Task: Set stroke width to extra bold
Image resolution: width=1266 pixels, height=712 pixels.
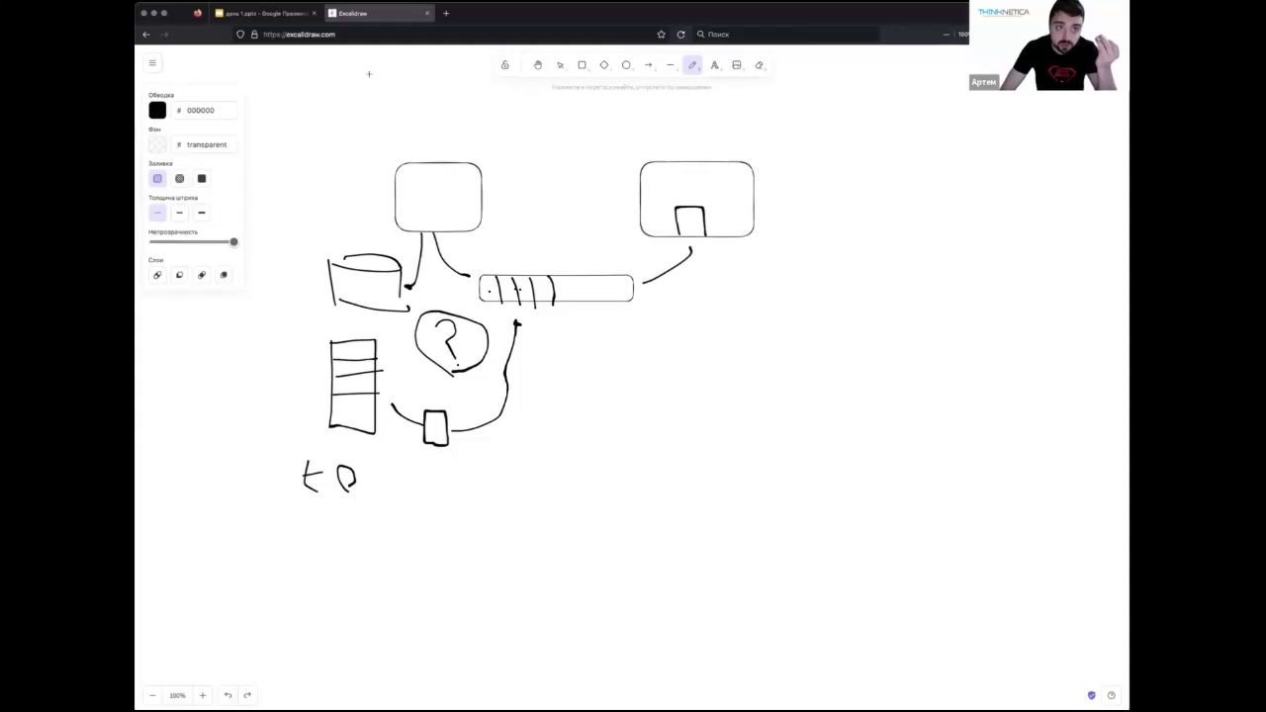Action: tap(202, 213)
